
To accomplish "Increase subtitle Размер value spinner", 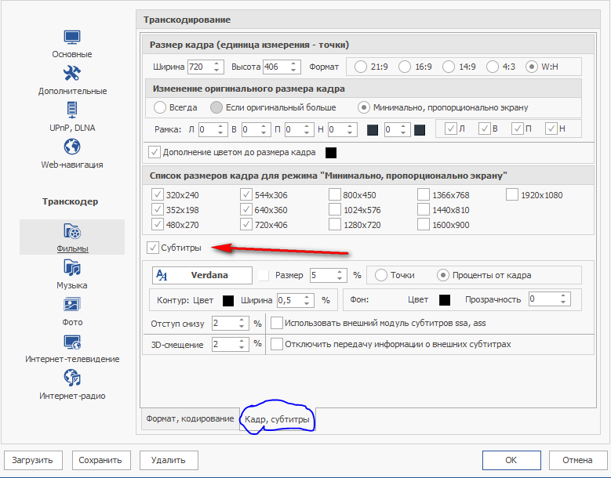I will tap(340, 272).
